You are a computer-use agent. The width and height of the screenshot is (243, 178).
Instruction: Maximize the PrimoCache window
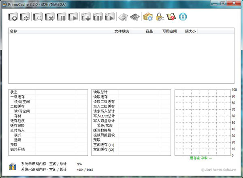tap(223, 3)
